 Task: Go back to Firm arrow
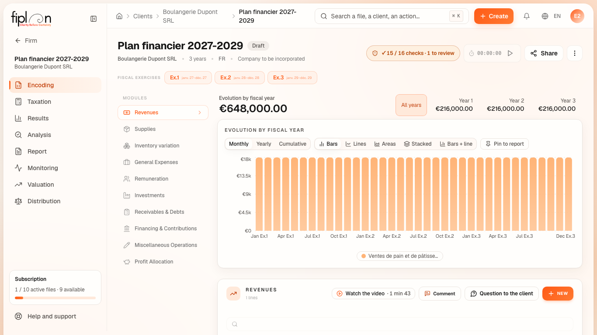[x=18, y=41]
